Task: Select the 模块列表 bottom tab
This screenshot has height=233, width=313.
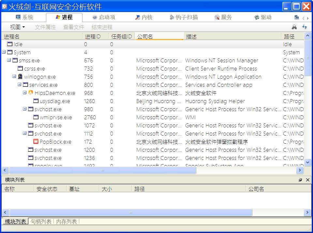Action: pyautogui.click(x=15, y=221)
